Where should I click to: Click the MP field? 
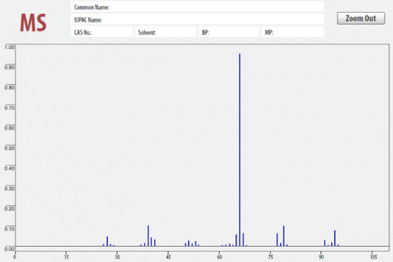click(x=293, y=32)
